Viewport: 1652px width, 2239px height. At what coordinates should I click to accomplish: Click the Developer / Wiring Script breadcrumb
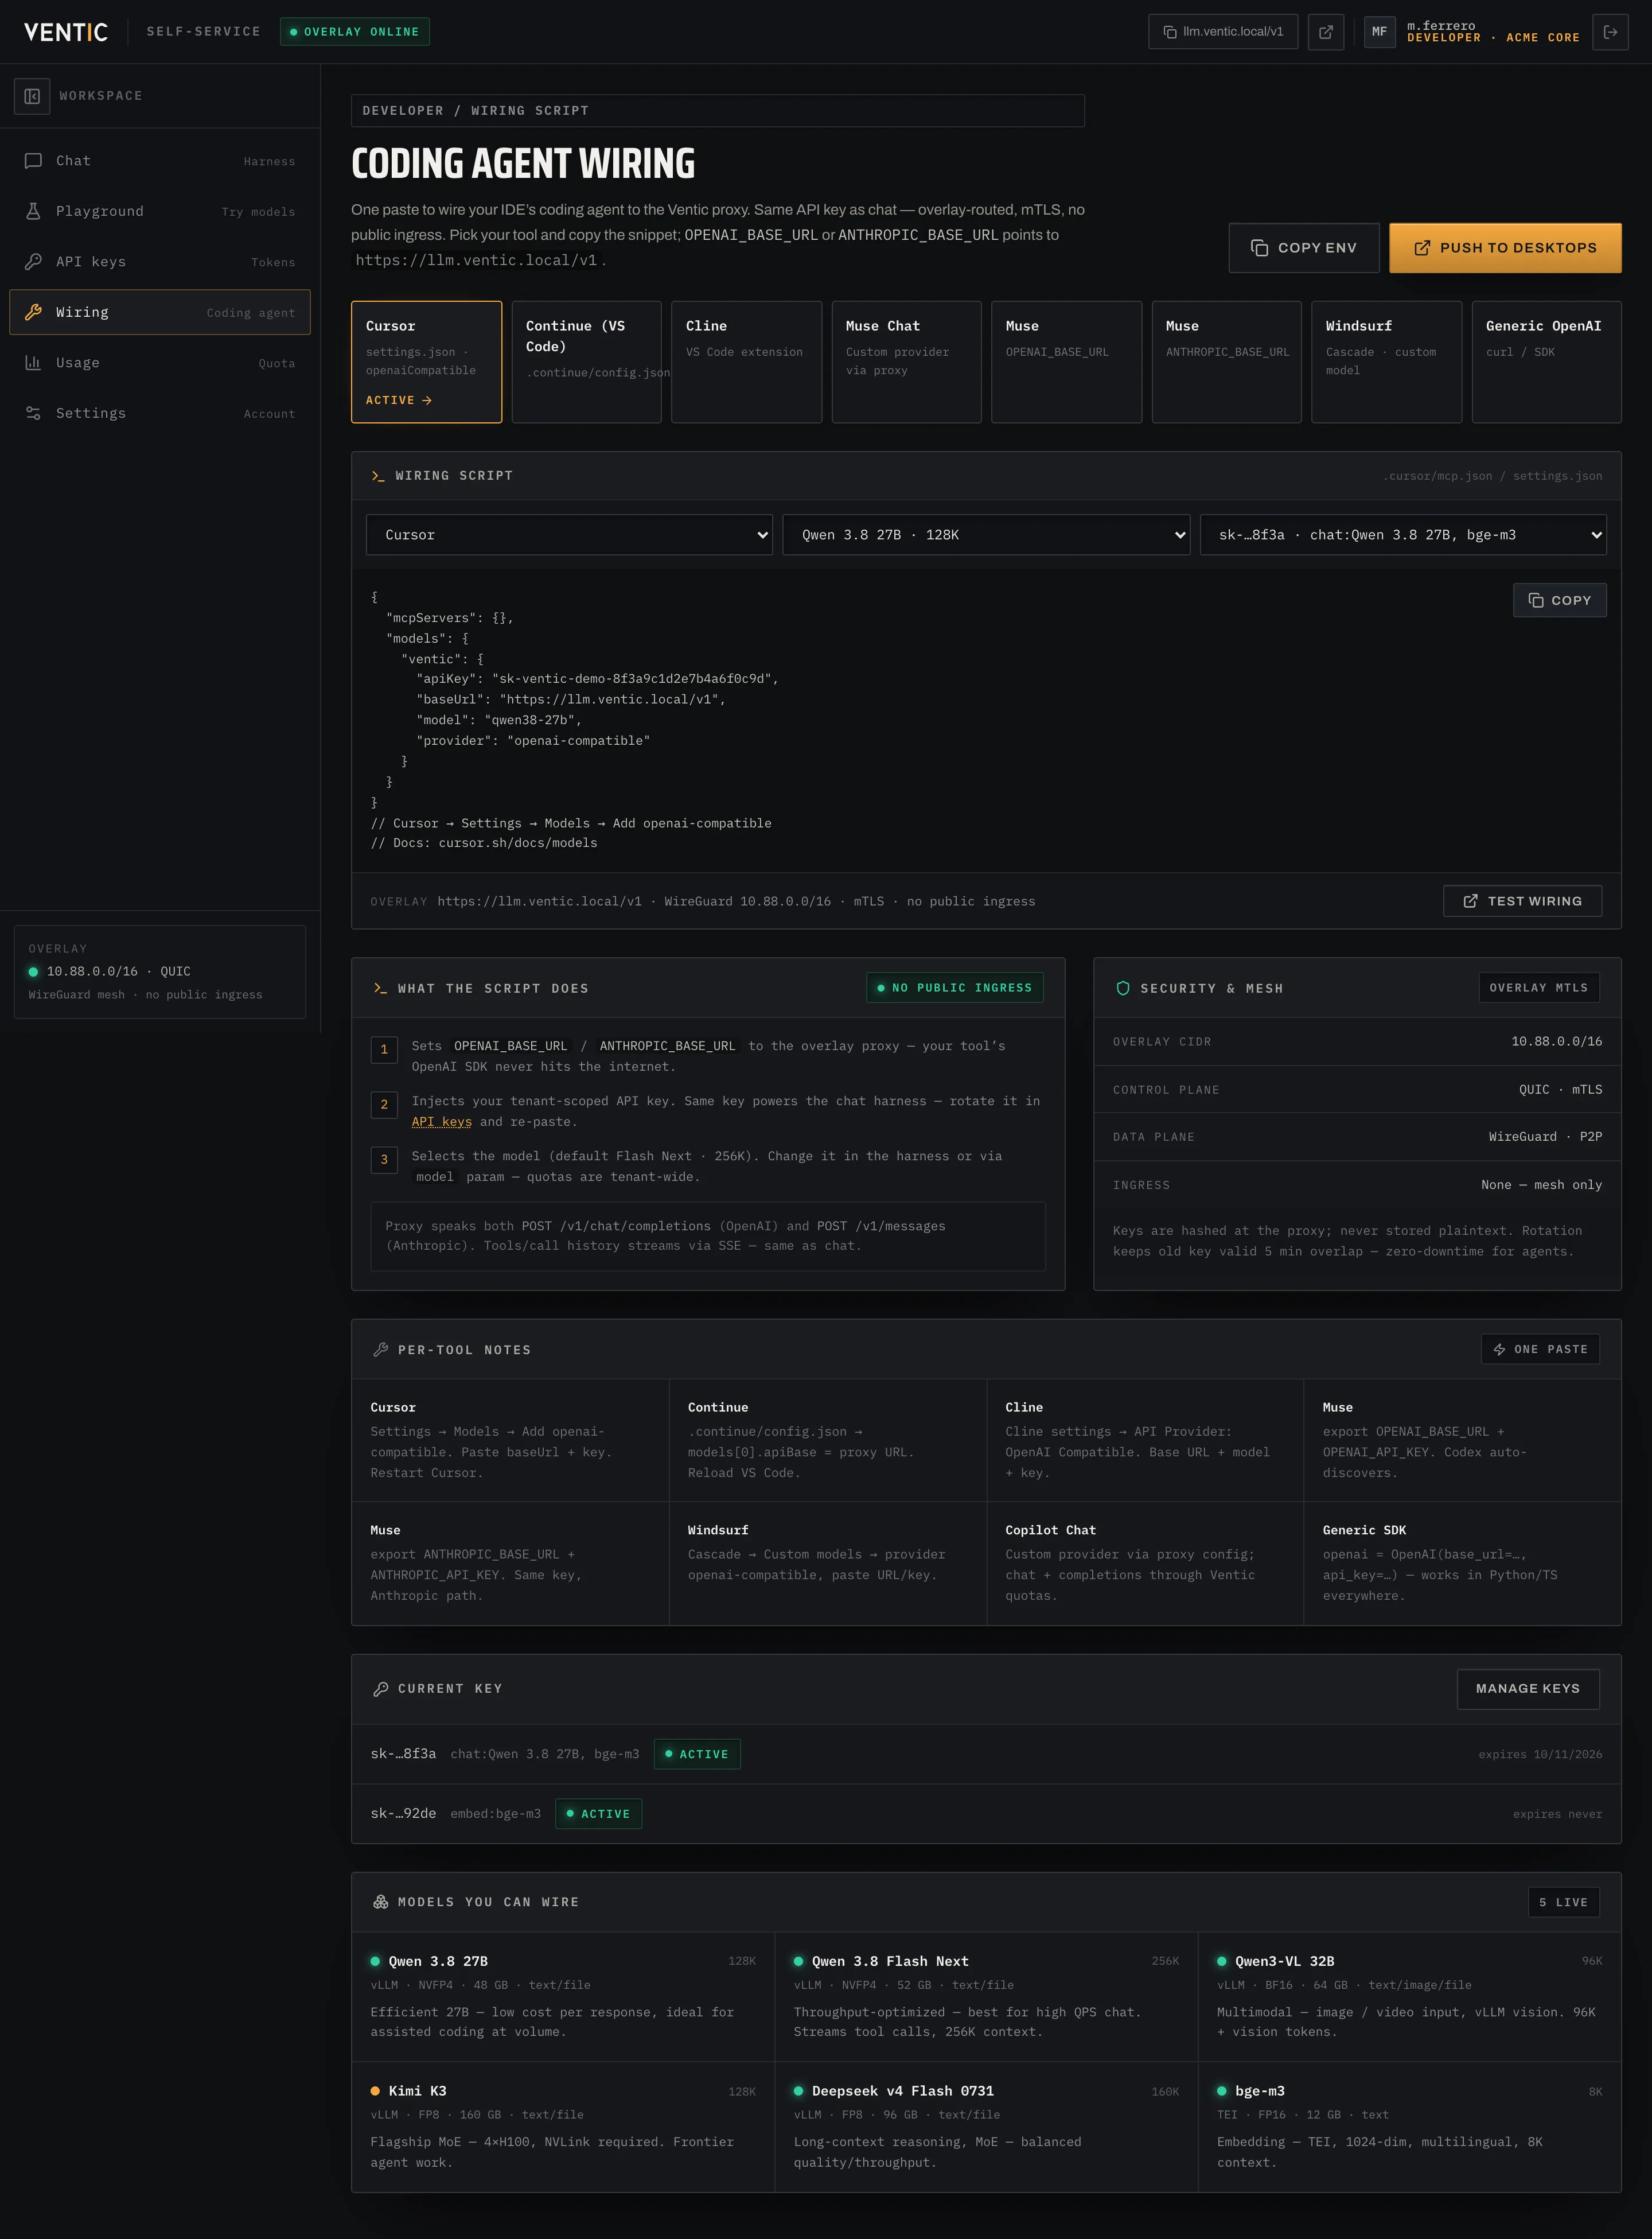point(718,111)
